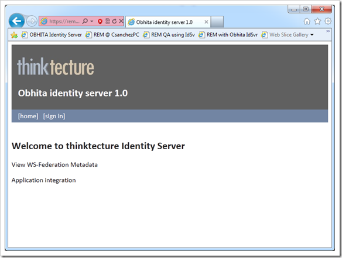Go to the Home page icon

(307, 22)
